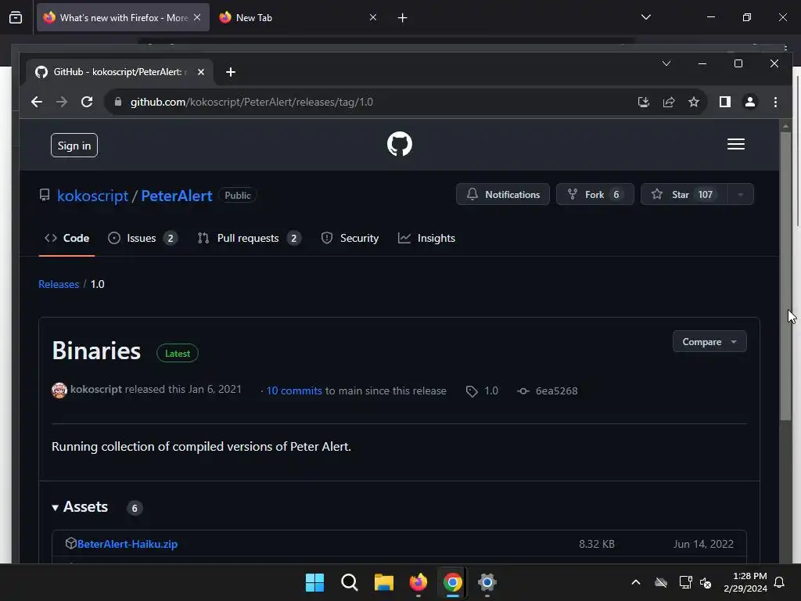Select the Code tab
Viewport: 801px width, 601px height.
coord(67,238)
